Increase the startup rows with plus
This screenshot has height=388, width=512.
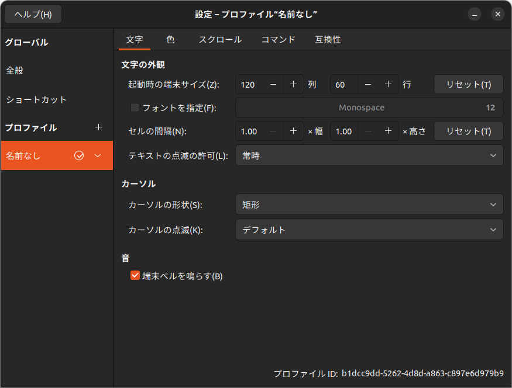(388, 84)
